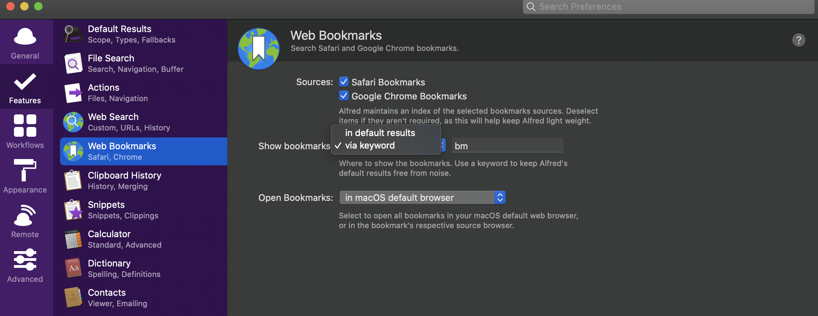The image size is (818, 316).
Task: Uncheck Safari Bookmarks checkbox
Action: 344,82
